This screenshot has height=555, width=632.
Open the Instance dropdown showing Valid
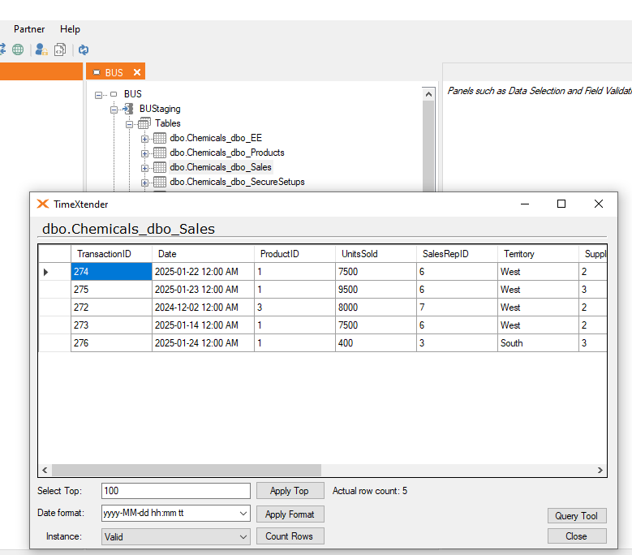click(243, 537)
